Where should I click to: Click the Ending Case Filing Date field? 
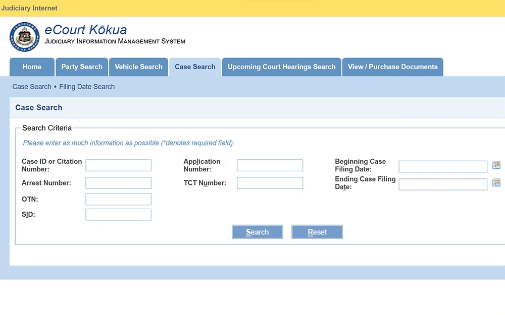pyautogui.click(x=443, y=184)
